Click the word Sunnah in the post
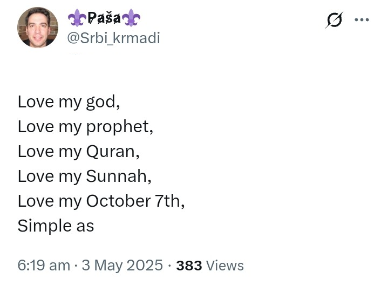 point(117,176)
